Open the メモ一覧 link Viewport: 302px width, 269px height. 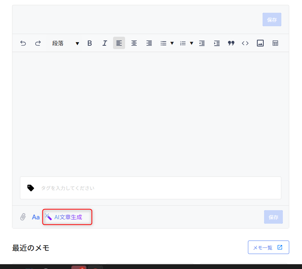coord(268,247)
